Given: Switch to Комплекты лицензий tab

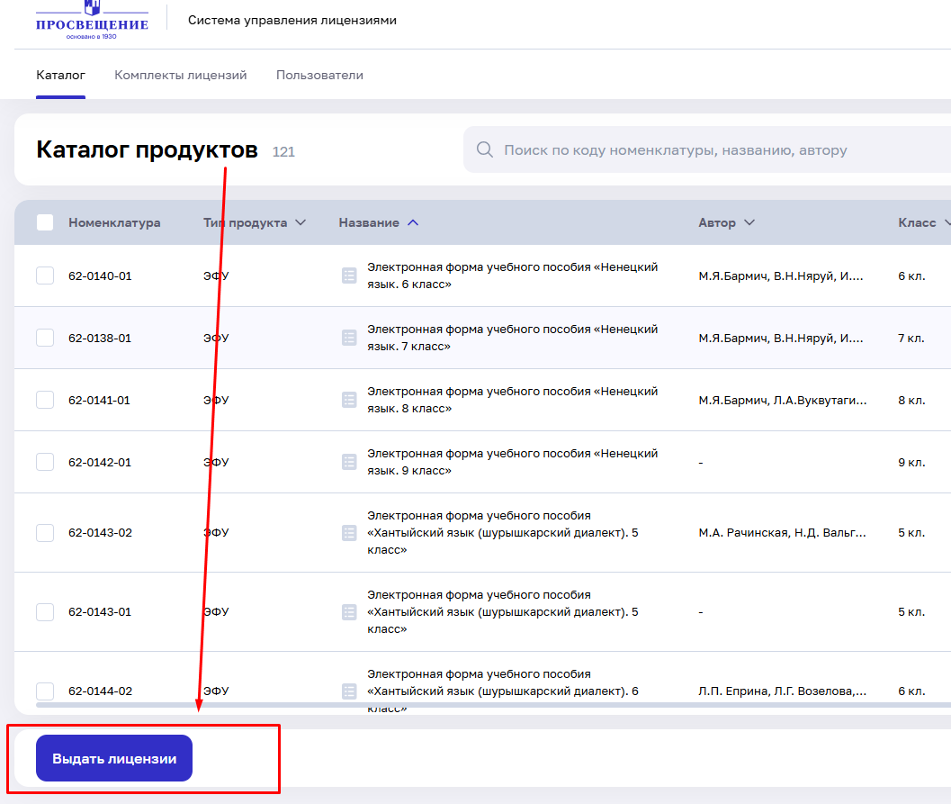Looking at the screenshot, I should coord(180,75).
